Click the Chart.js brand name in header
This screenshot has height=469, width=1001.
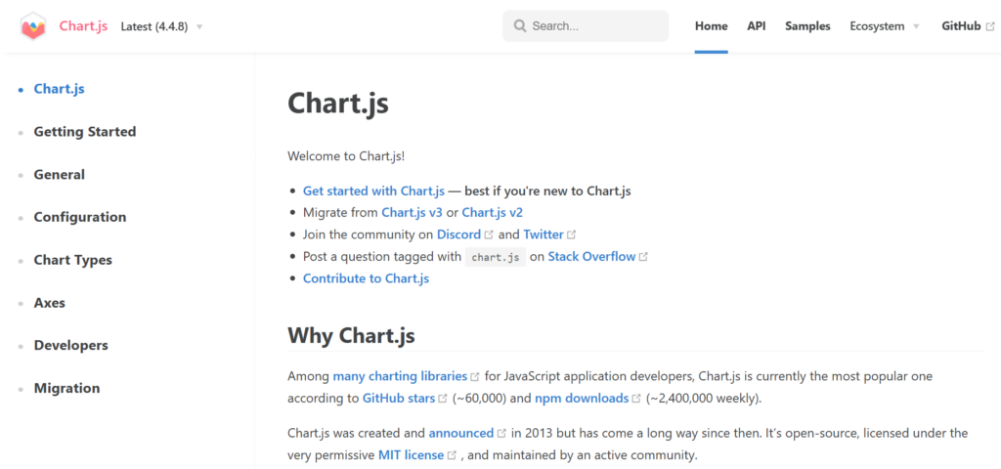pos(84,26)
